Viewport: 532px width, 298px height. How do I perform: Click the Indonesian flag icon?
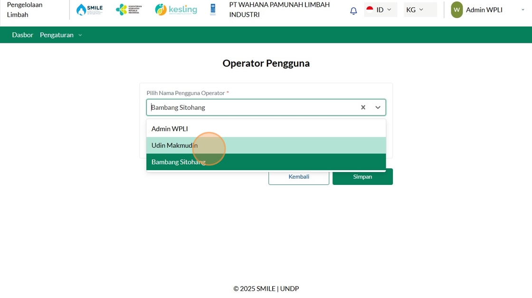tap(370, 10)
